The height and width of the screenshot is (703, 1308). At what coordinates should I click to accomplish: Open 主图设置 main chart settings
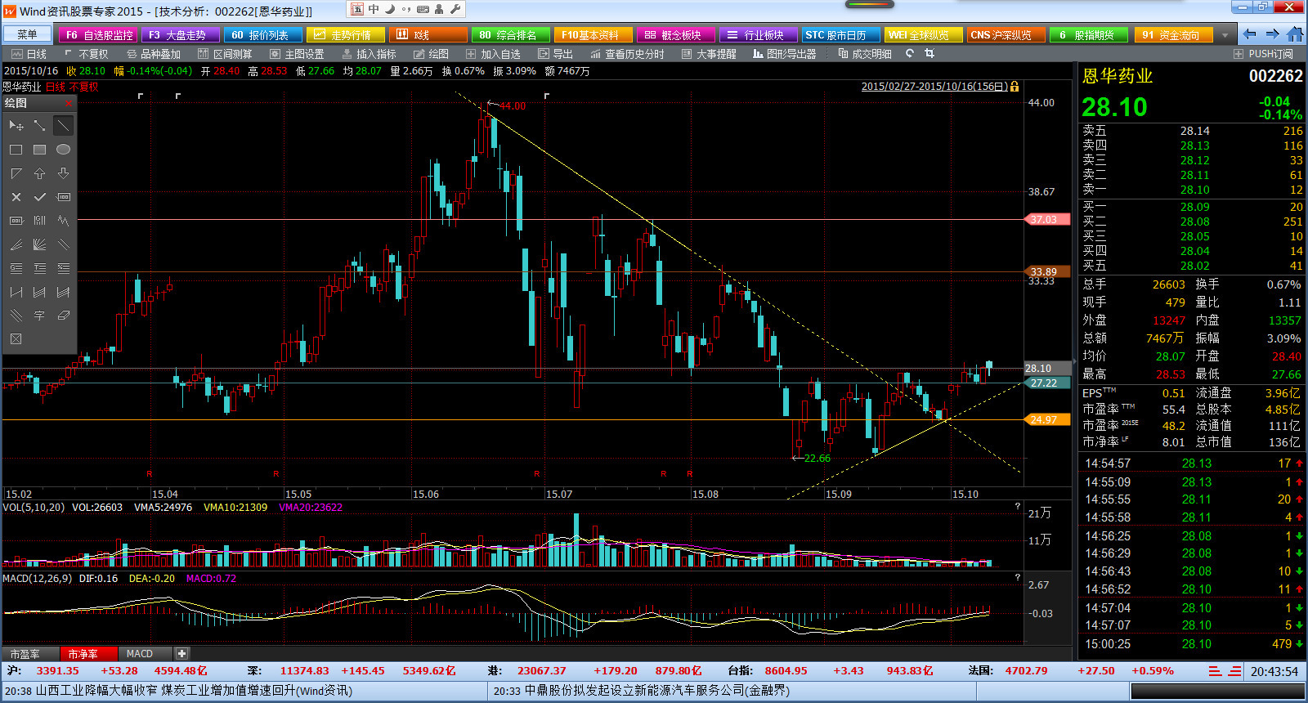298,54
